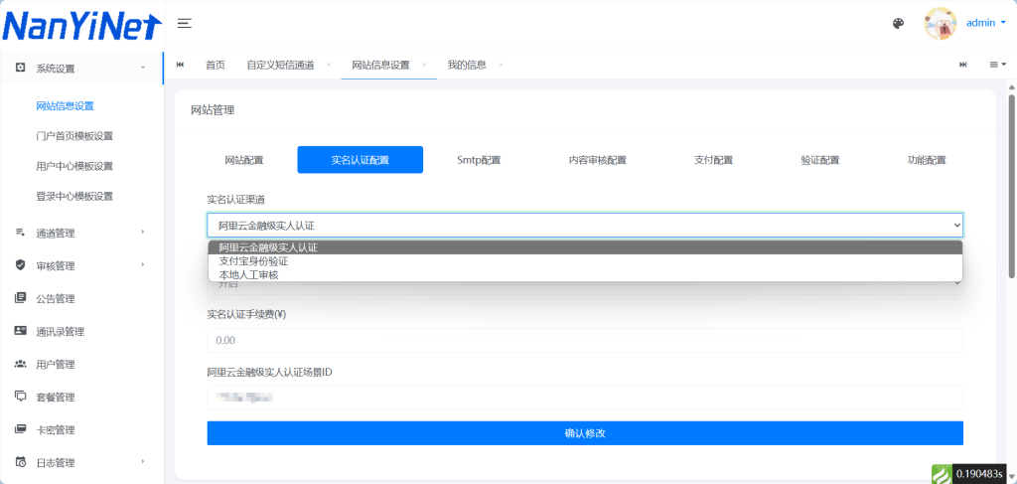
Task: Click the 实名认证手续费 input field
Action: [585, 340]
